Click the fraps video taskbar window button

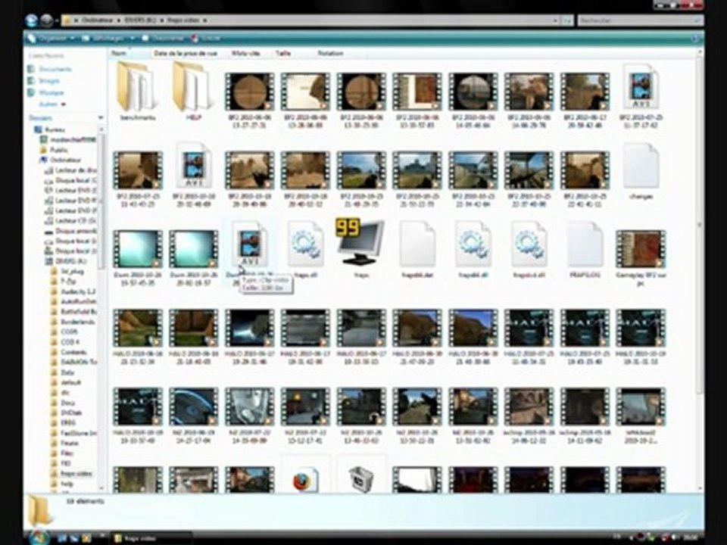pos(151,538)
